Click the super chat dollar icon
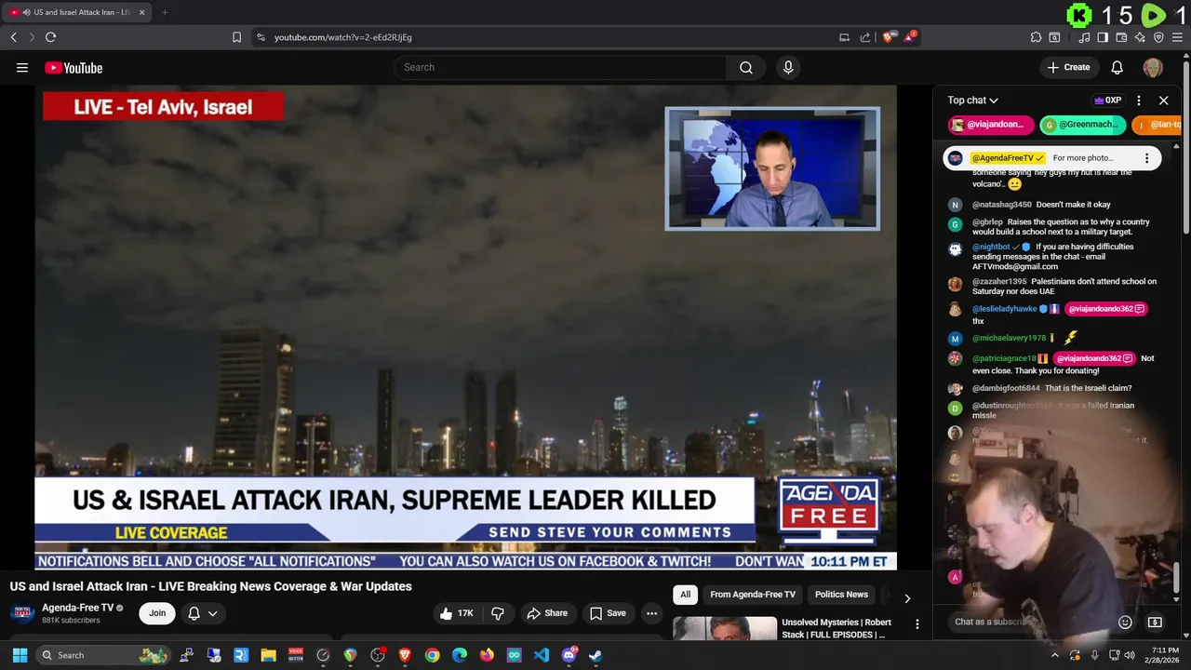The image size is (1191, 670). point(1155,623)
